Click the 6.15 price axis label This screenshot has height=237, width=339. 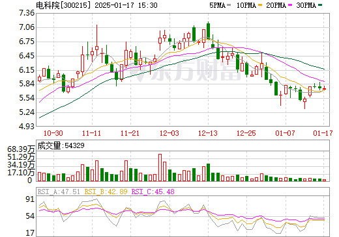pyautogui.click(x=27, y=70)
